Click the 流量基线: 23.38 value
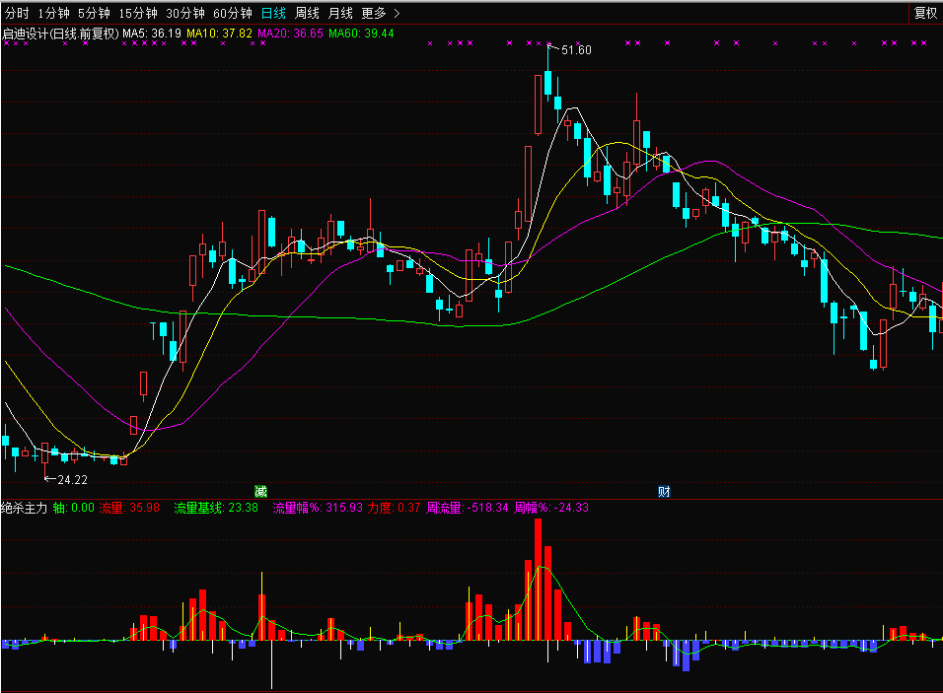 [x=216, y=508]
